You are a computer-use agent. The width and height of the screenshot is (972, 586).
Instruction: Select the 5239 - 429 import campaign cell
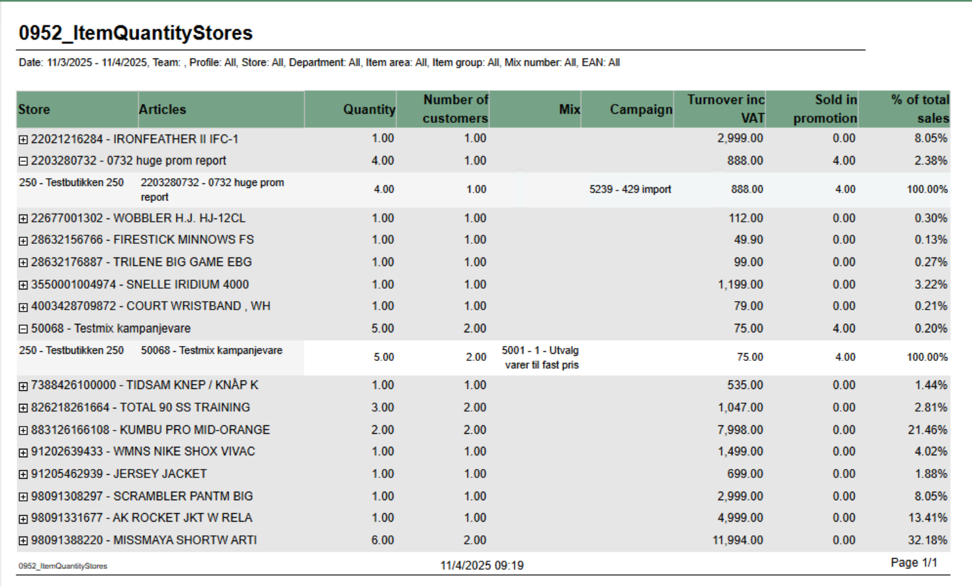pyautogui.click(x=630, y=189)
